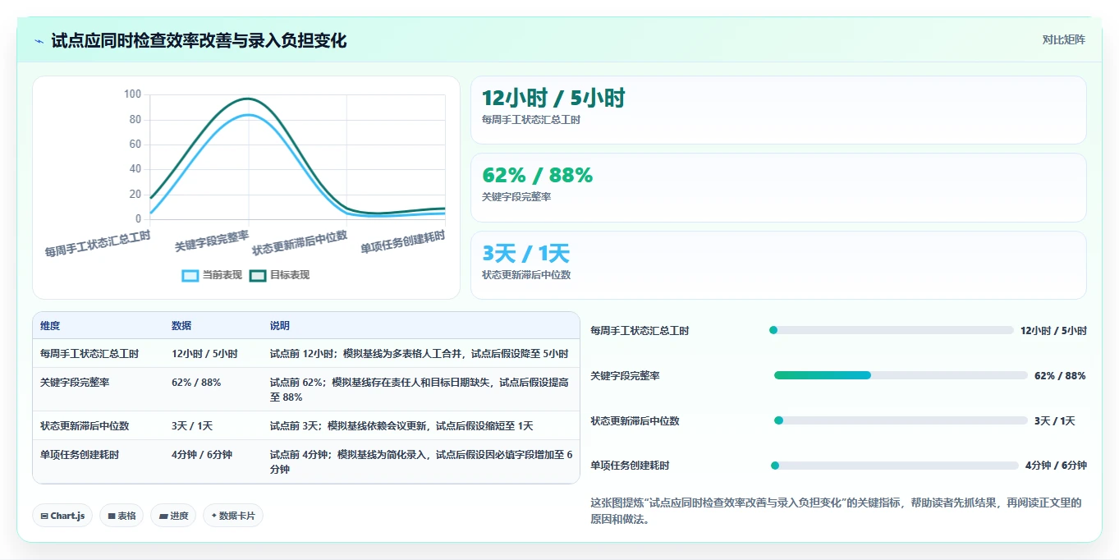Toggle the 目标表现 legend swatch
Screen dimensions: 1119x560
click(x=258, y=275)
